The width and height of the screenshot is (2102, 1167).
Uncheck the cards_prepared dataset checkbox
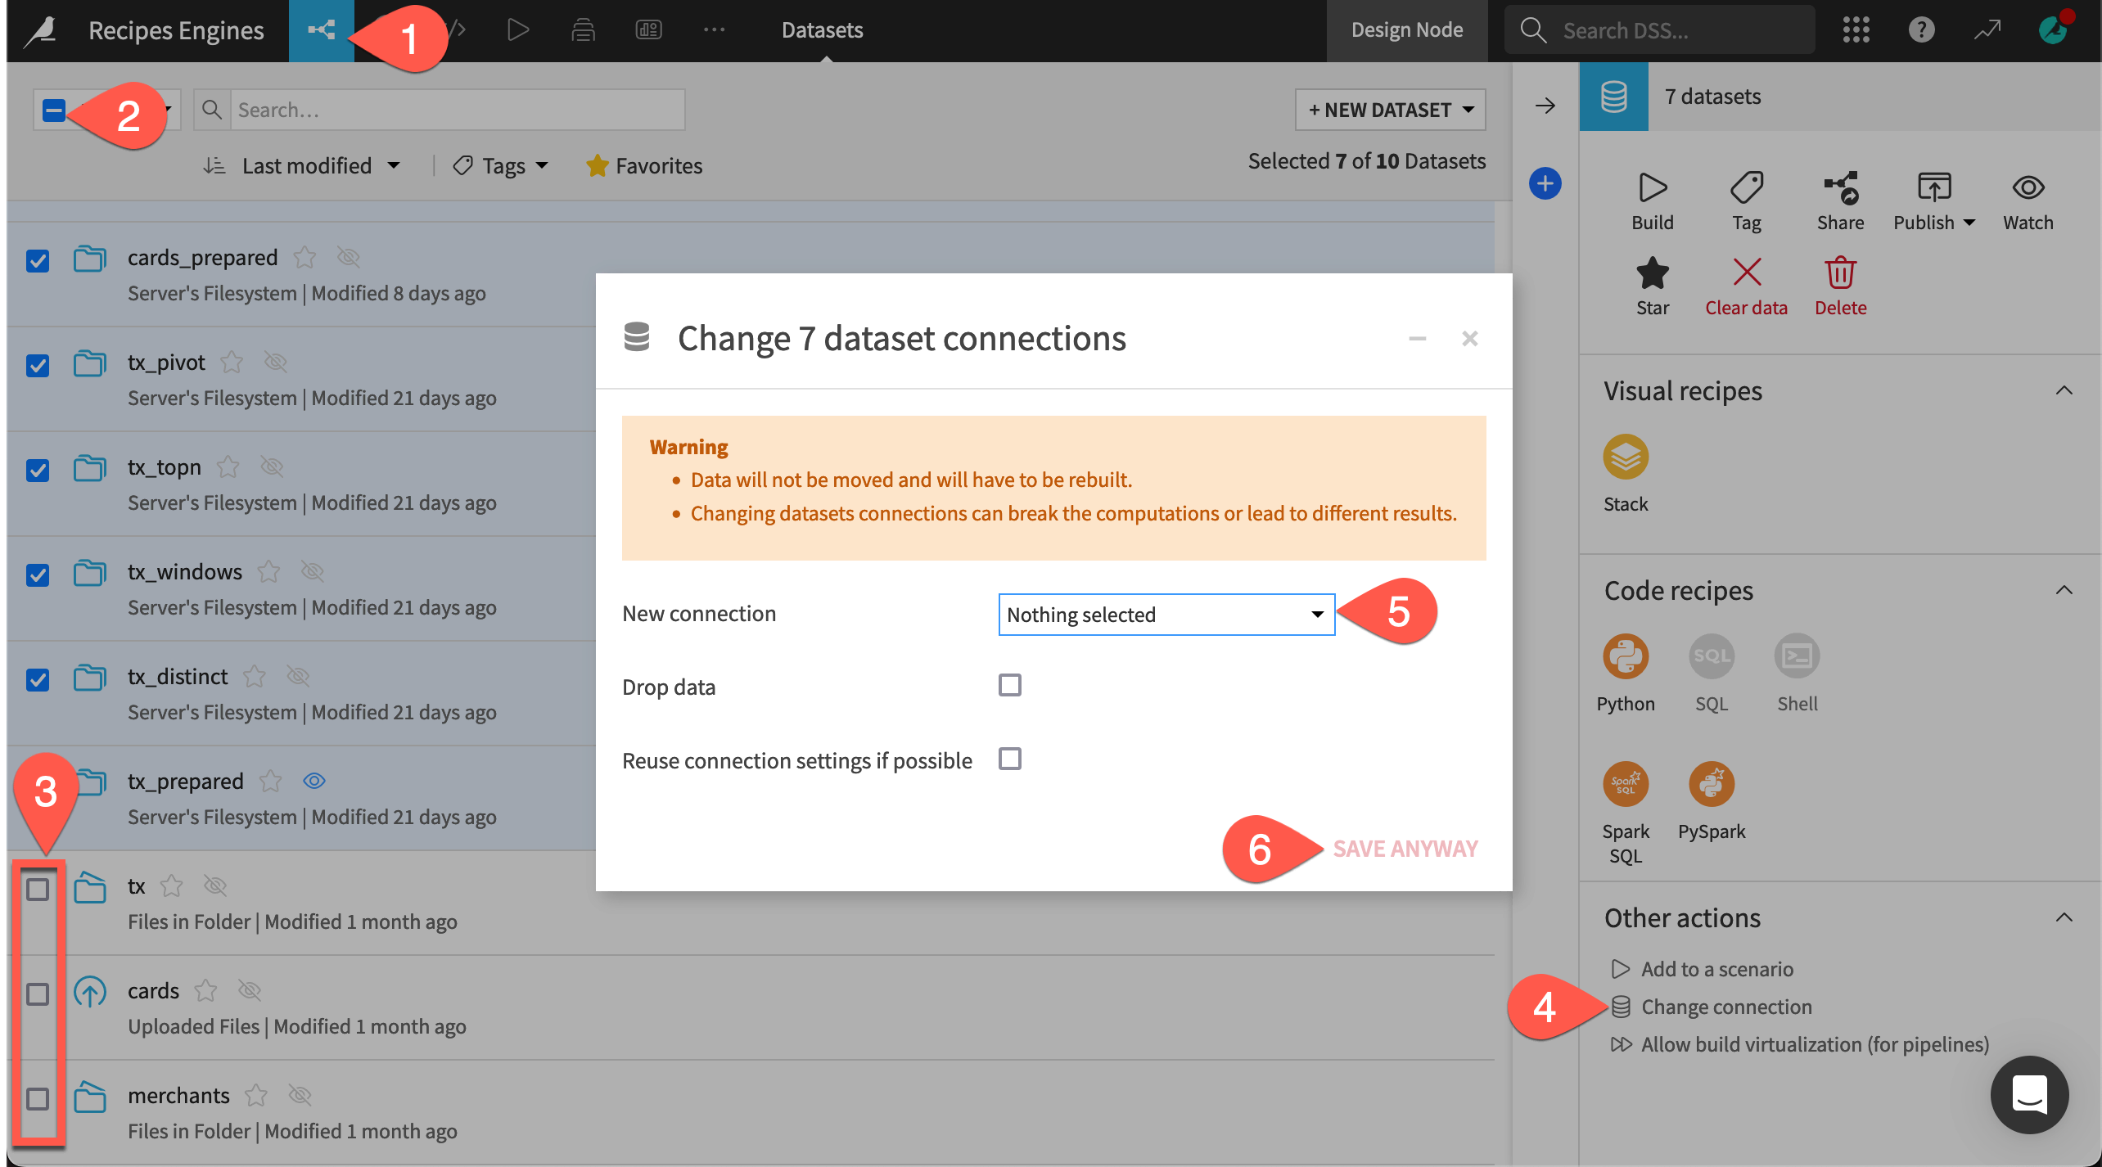[x=38, y=261]
